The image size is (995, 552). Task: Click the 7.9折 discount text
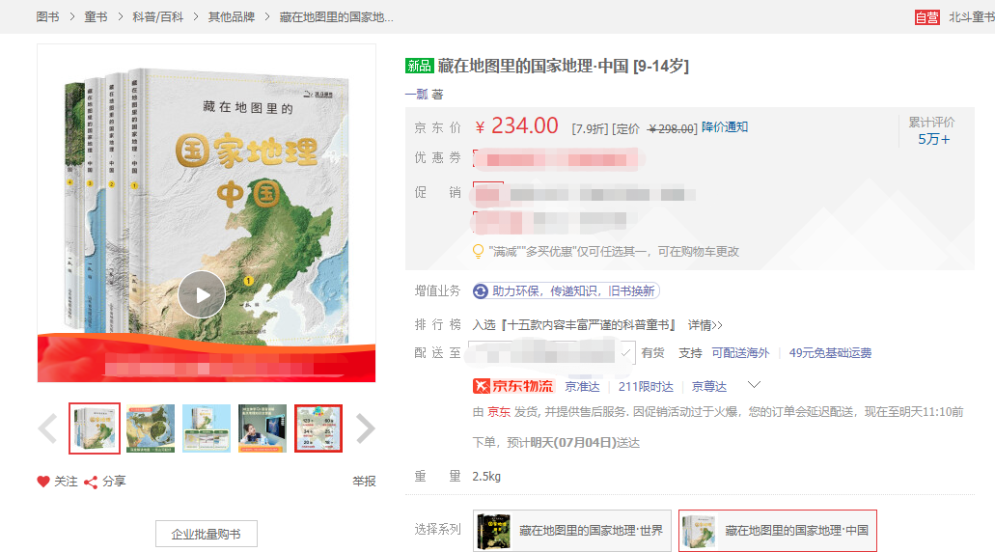click(x=590, y=128)
